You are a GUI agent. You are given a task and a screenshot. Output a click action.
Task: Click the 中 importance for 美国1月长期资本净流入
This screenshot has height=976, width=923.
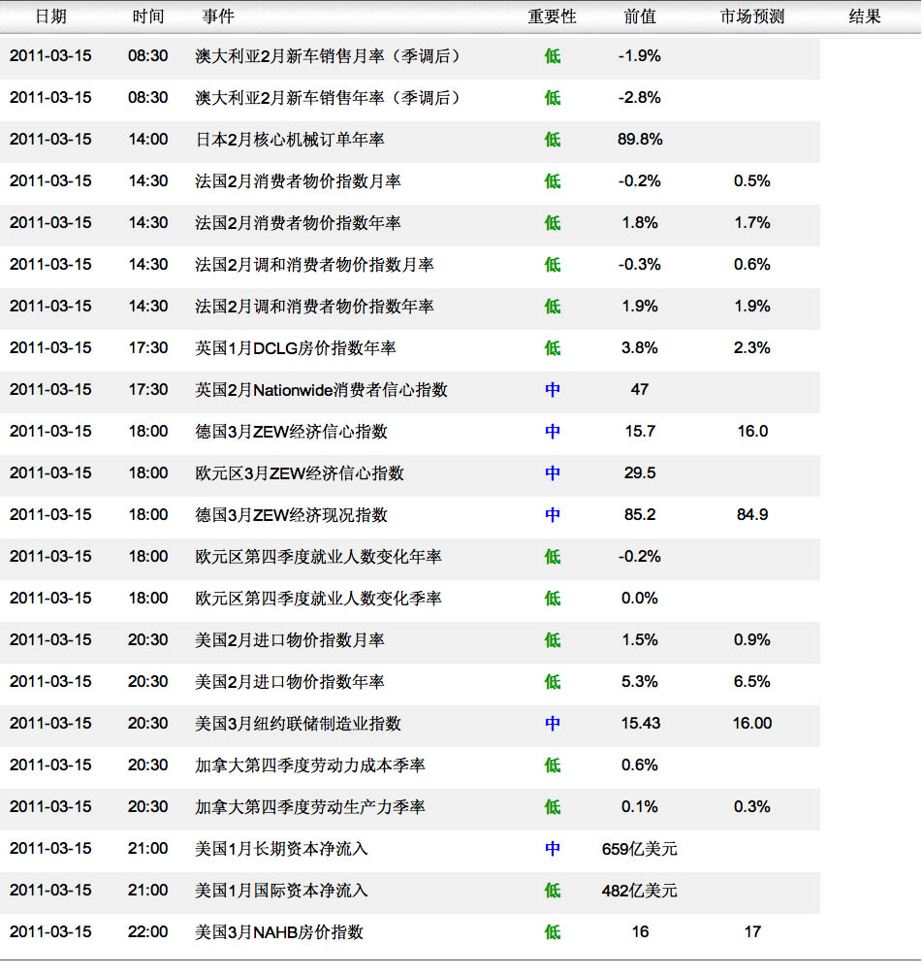(x=553, y=848)
